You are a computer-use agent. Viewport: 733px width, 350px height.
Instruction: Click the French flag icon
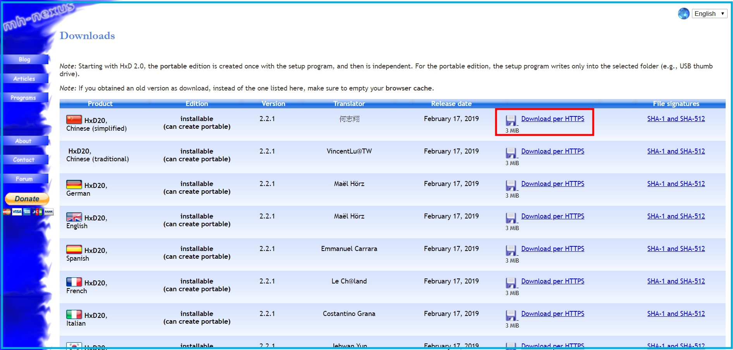pyautogui.click(x=74, y=282)
